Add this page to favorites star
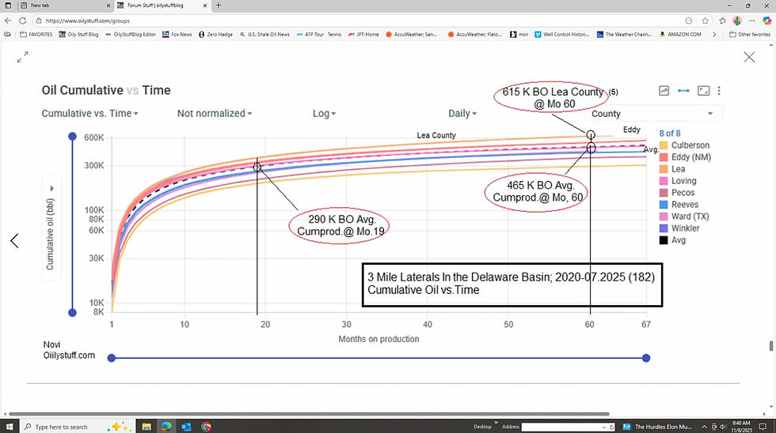The height and width of the screenshot is (433, 776). [706, 21]
